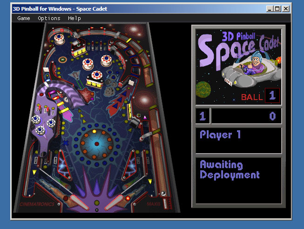
Task: Click the player number 1 box beside score
Action: point(203,116)
